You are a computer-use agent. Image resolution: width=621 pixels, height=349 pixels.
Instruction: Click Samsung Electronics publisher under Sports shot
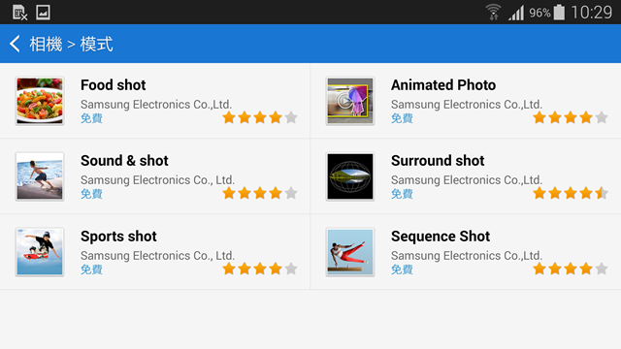157,256
